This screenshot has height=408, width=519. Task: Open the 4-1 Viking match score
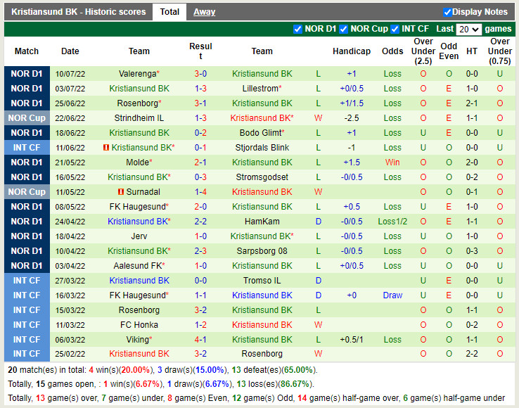[200, 340]
